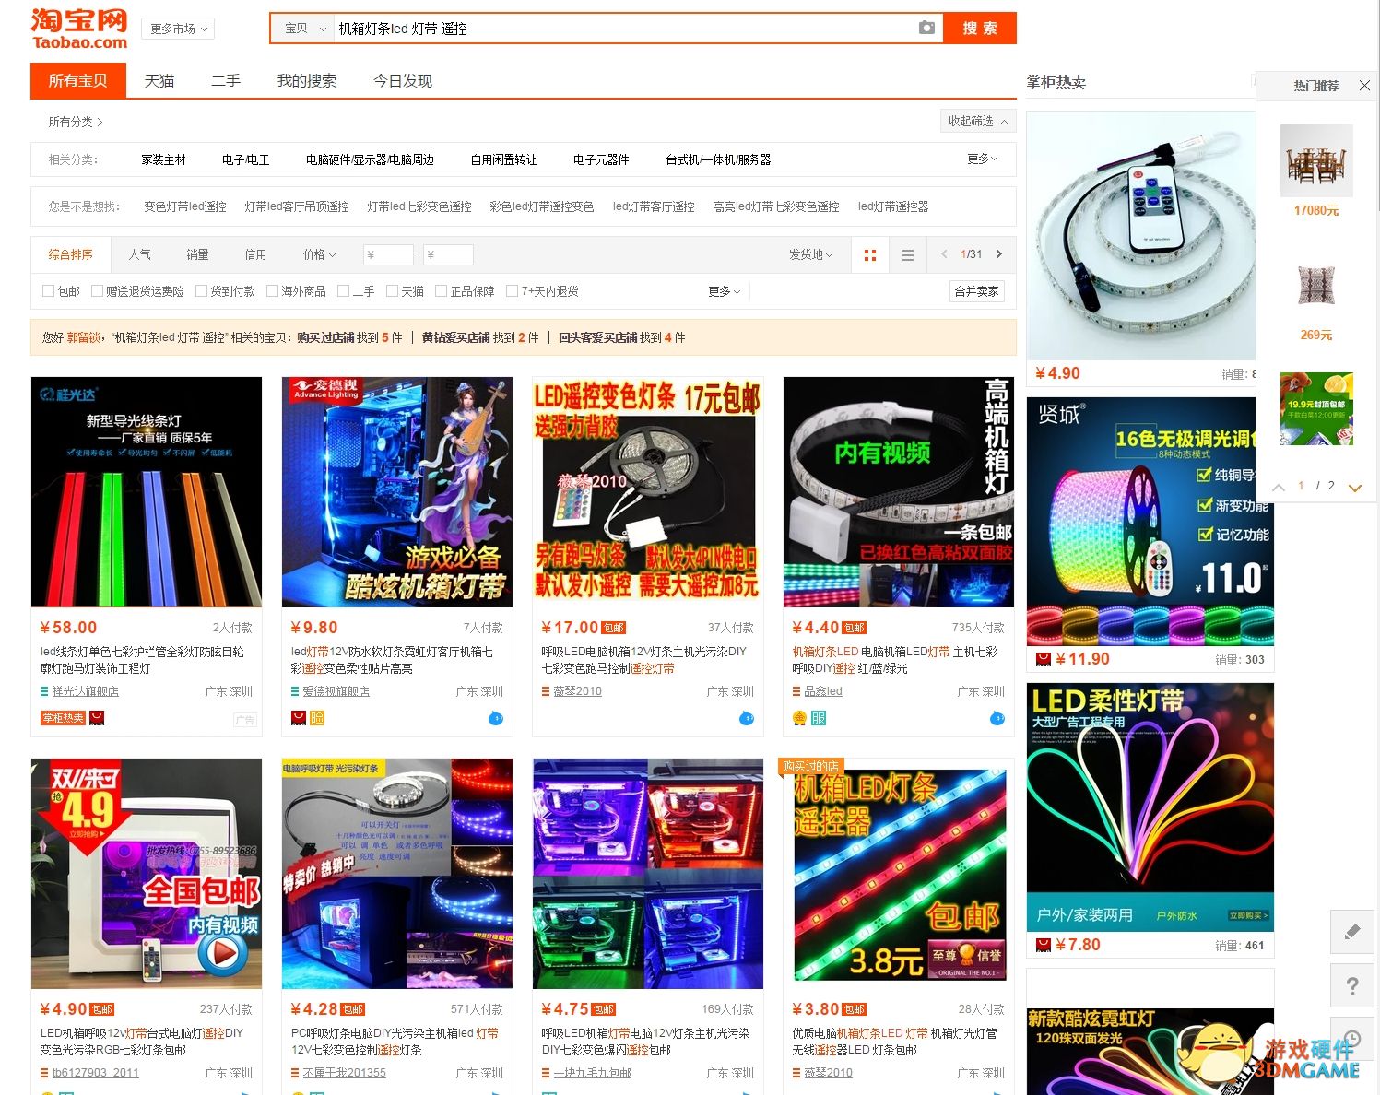Image resolution: width=1380 pixels, height=1095 pixels.
Task: Open the 全国包邮 ¥4.90 product image
Action: (147, 874)
